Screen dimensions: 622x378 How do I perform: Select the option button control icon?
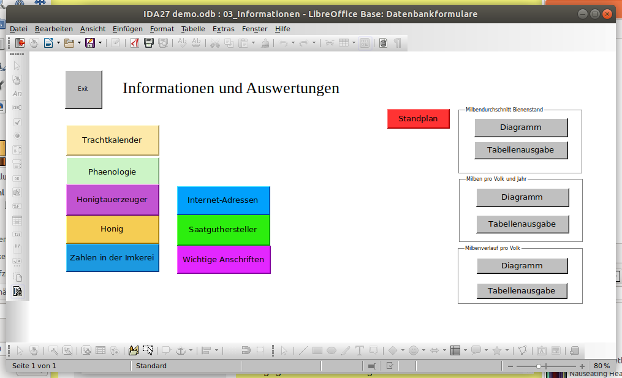coord(17,136)
